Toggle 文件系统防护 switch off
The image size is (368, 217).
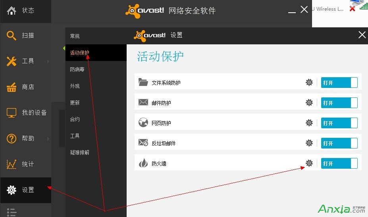[x=339, y=82]
